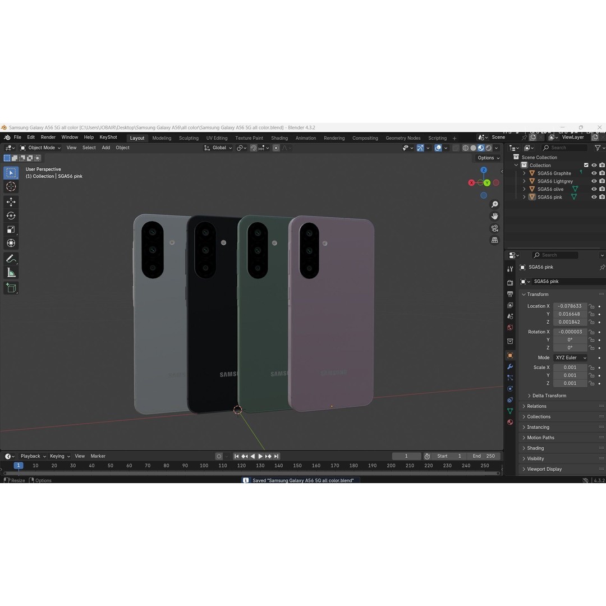Viewport: 606px width, 606px height.
Task: Switch to the Shading workspace tab
Action: (x=279, y=138)
